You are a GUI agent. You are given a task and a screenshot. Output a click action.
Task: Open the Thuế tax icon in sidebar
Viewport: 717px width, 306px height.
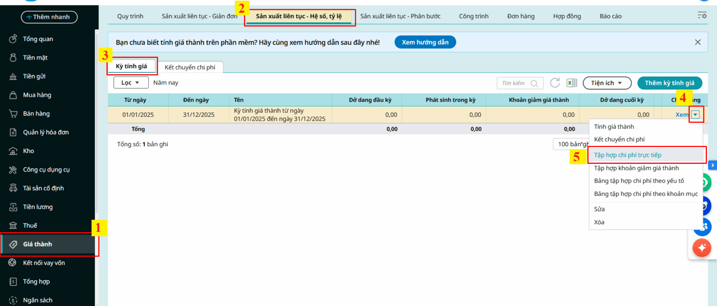(x=13, y=225)
